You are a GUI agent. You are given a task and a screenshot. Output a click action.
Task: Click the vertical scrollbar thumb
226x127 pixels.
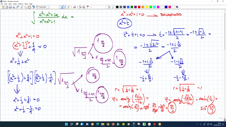[x=225, y=31]
